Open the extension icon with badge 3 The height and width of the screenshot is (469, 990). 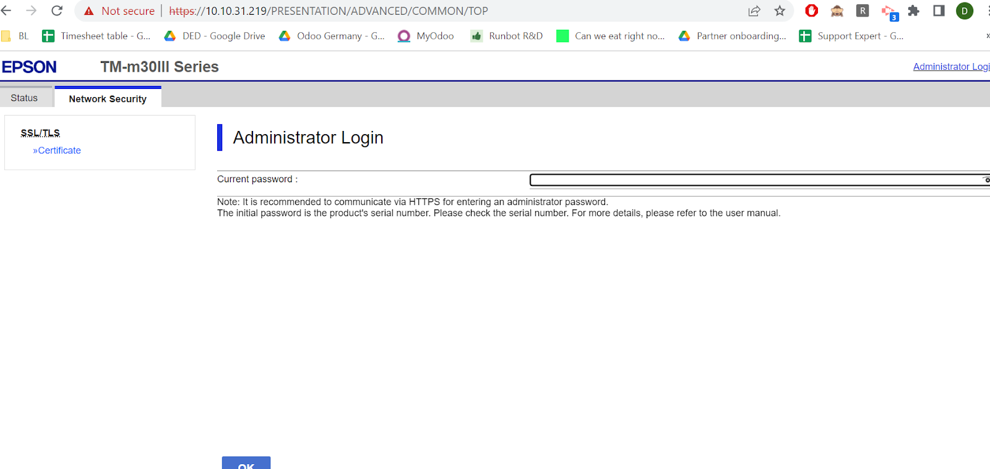pyautogui.click(x=889, y=12)
